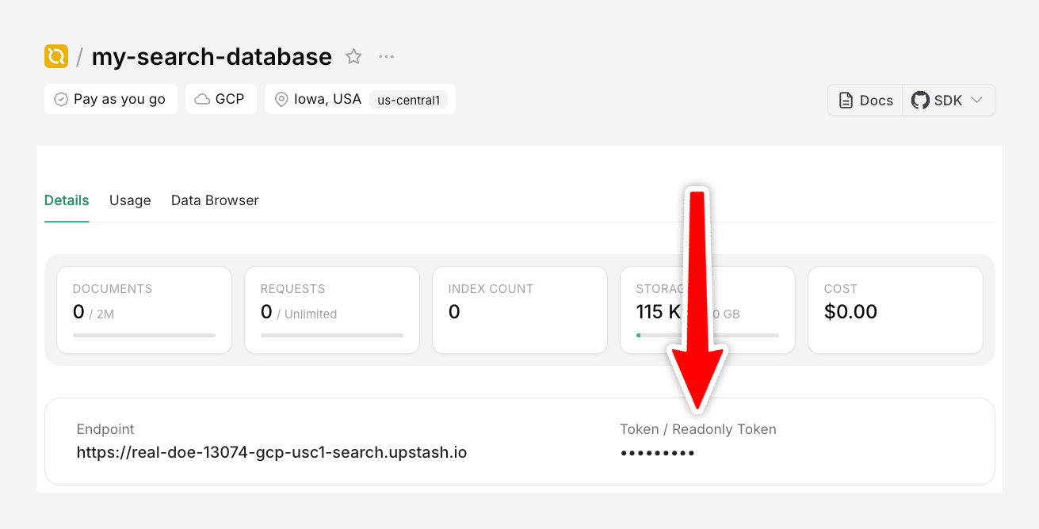Click the Iowa location pin icon
Viewport: 1039px width, 529px height.
click(x=281, y=99)
